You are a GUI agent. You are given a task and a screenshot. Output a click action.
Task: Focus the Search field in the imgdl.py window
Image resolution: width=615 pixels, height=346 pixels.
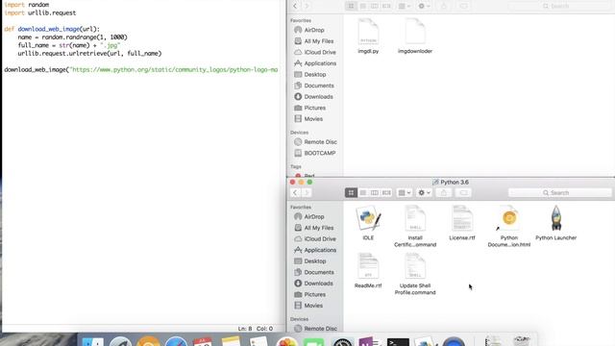click(559, 6)
